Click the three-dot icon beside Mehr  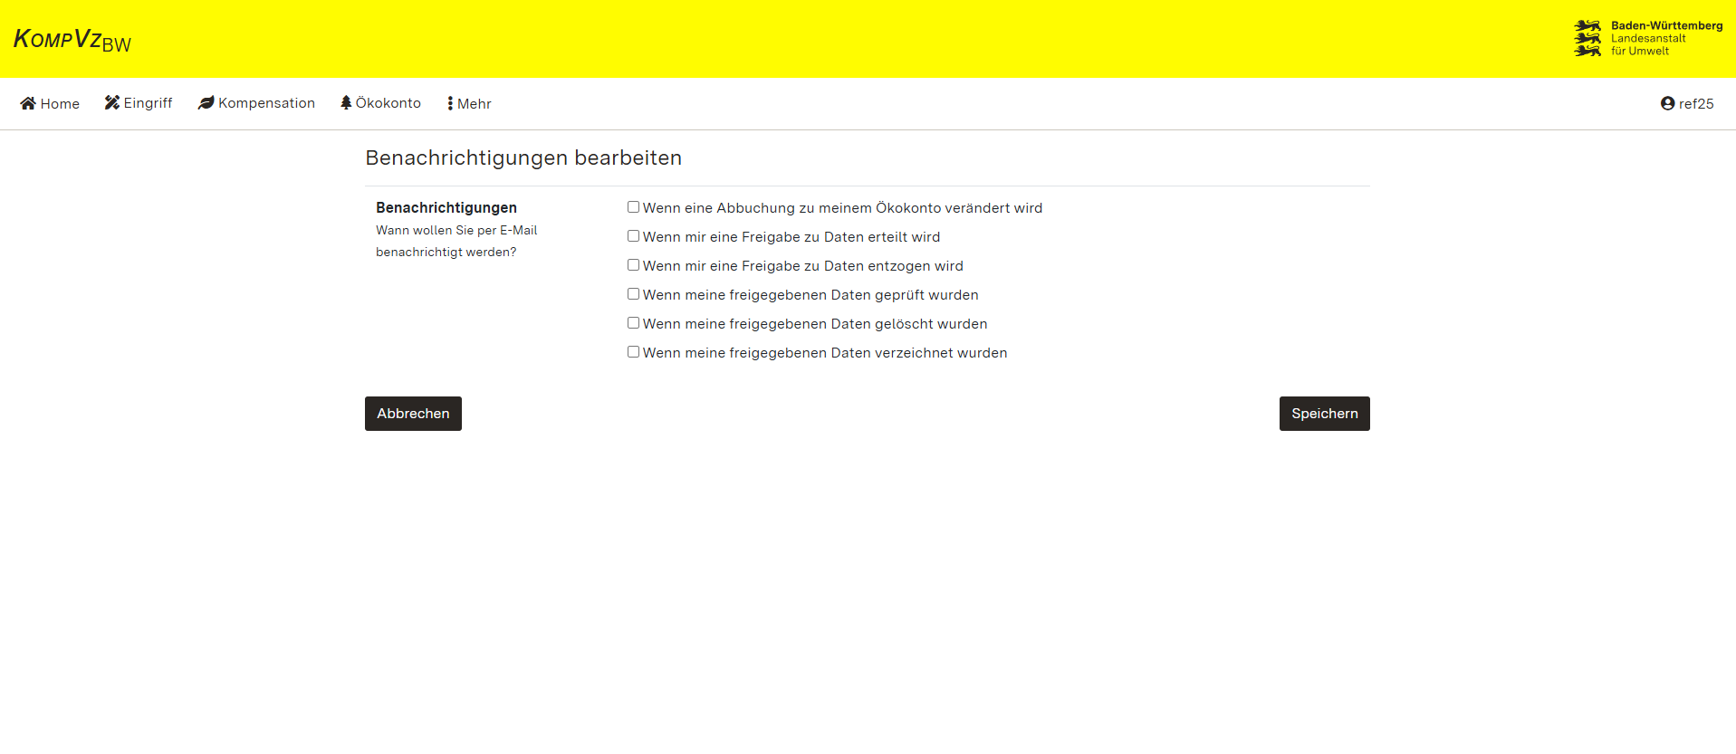pyautogui.click(x=450, y=103)
